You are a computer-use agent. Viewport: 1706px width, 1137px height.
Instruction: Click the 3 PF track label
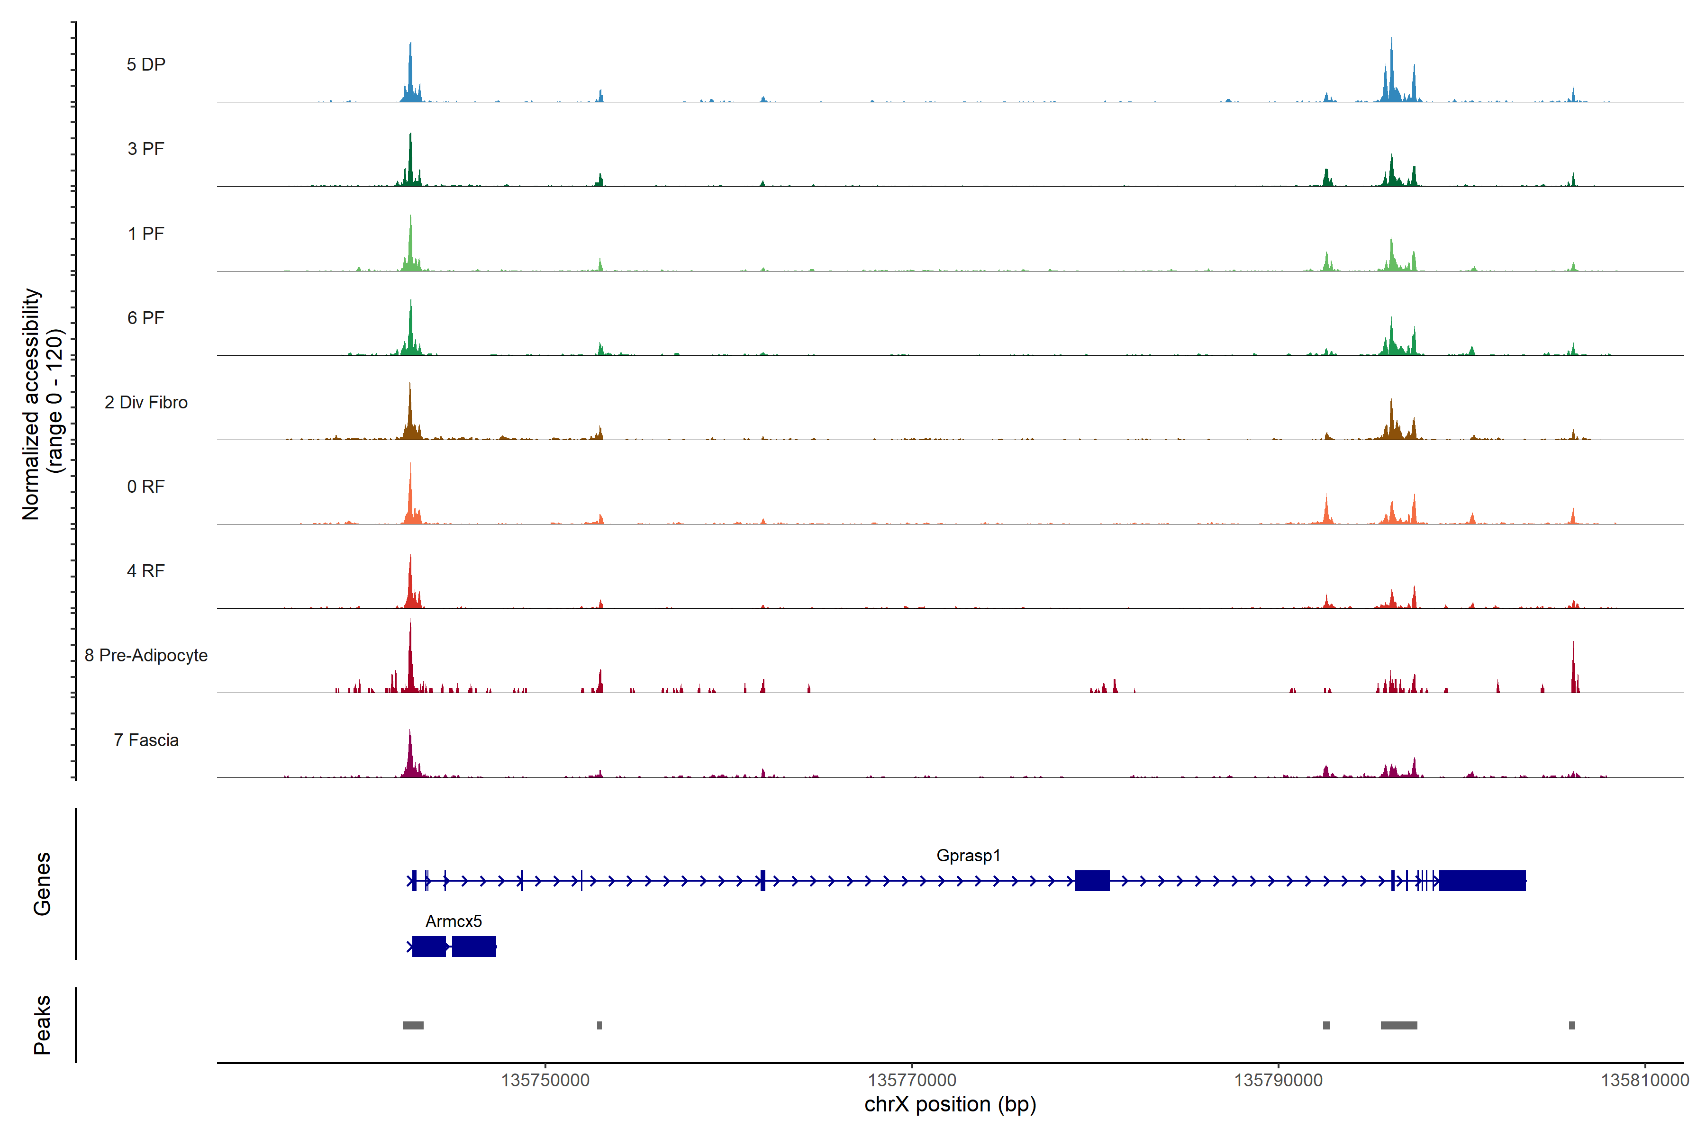146,149
